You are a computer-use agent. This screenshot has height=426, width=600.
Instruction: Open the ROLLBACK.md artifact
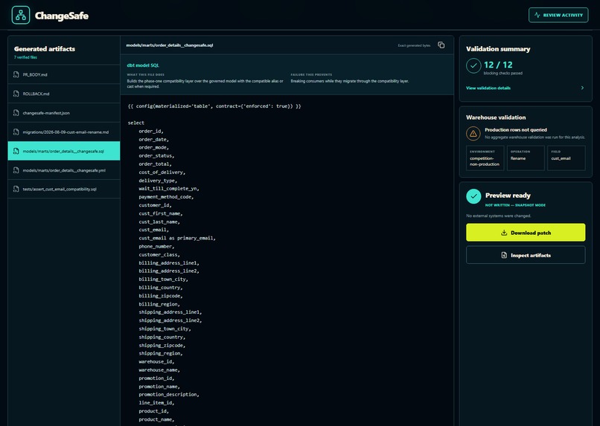coord(64,94)
